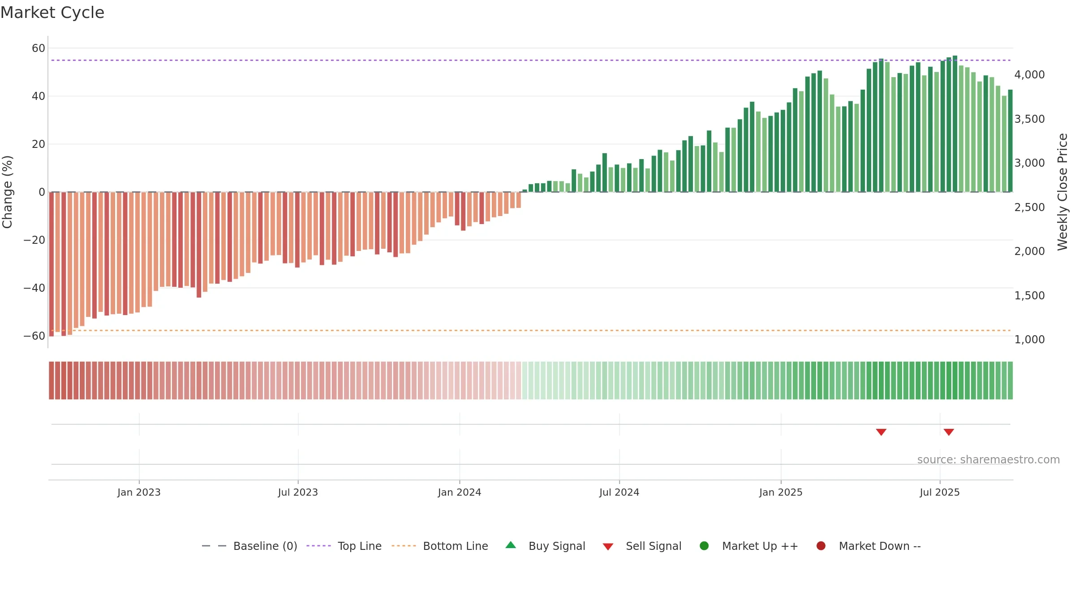Click the 1,500 price tick label
This screenshot has width=1075, height=605.
click(x=1029, y=295)
